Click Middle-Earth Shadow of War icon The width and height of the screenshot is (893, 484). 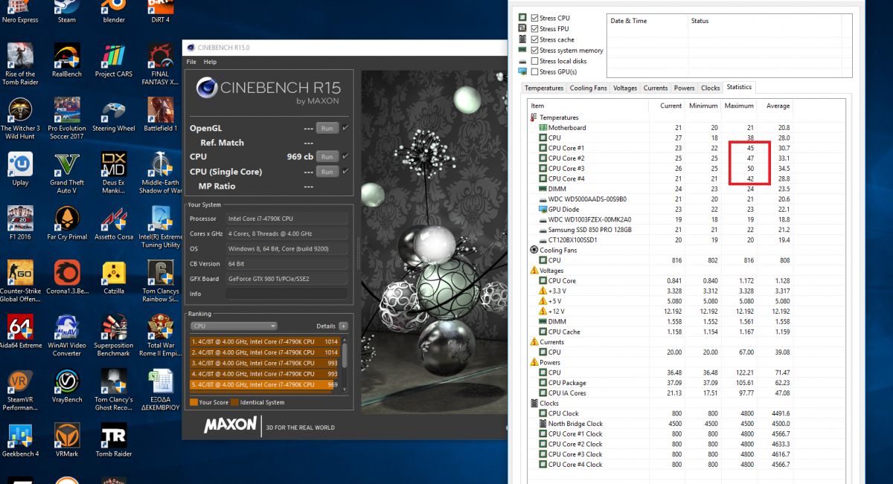(x=160, y=172)
